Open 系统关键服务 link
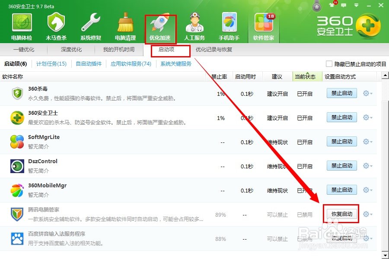This screenshot has height=259, width=389. pos(176,64)
